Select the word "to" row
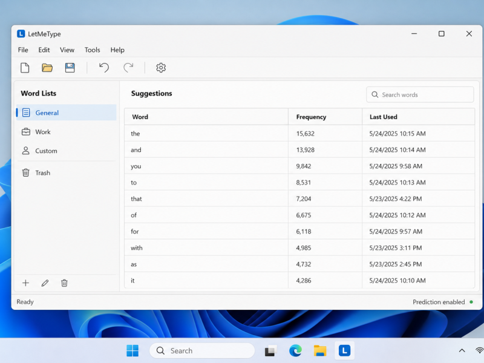This screenshot has height=363, width=484. coord(299,183)
